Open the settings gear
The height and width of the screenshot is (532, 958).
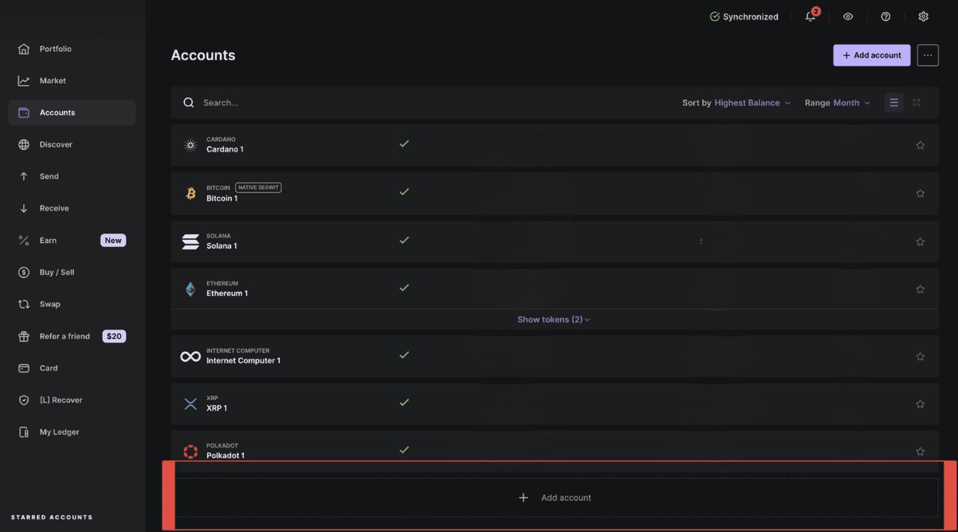point(924,16)
